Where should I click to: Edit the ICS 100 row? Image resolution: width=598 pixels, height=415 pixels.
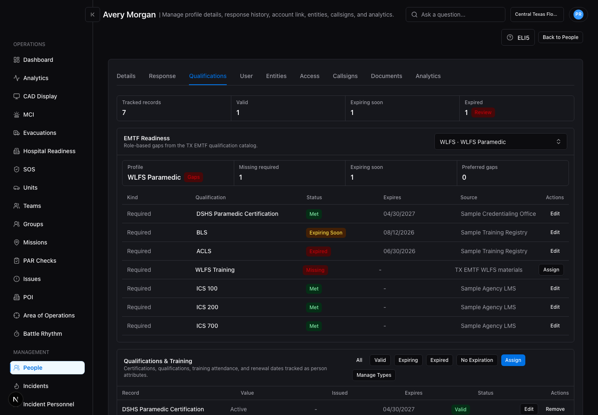[x=555, y=288]
